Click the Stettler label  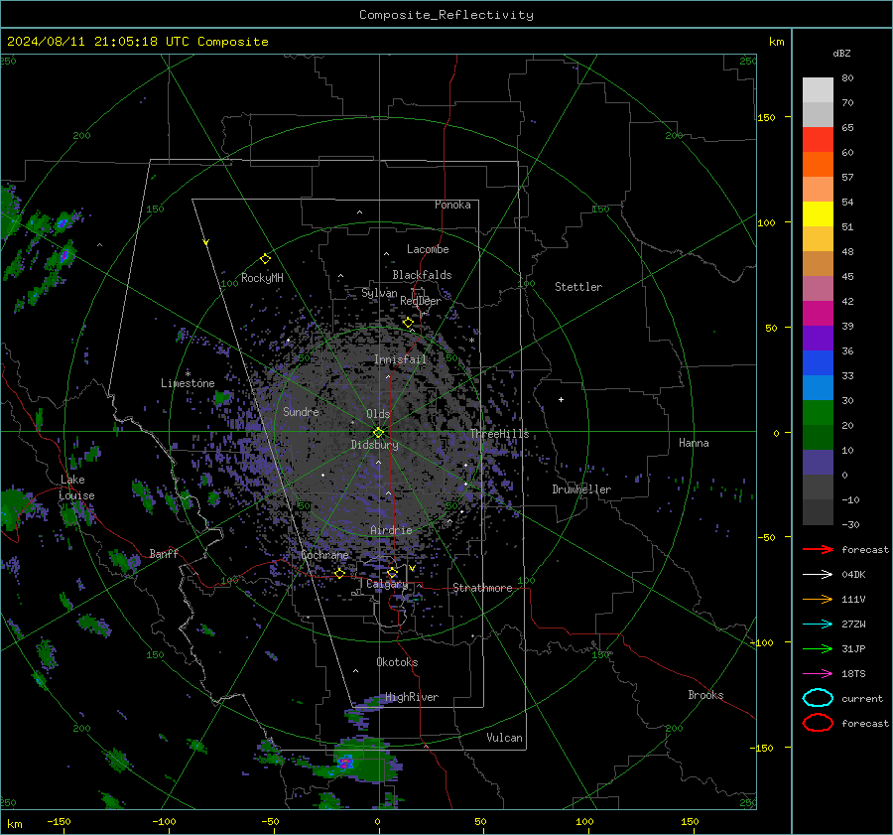578,287
